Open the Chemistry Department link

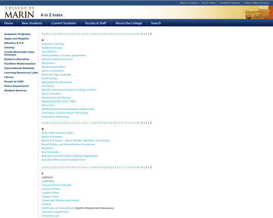coord(55,212)
